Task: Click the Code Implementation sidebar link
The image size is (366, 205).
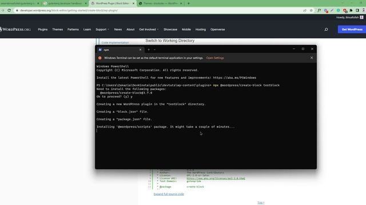Action: click(115, 43)
